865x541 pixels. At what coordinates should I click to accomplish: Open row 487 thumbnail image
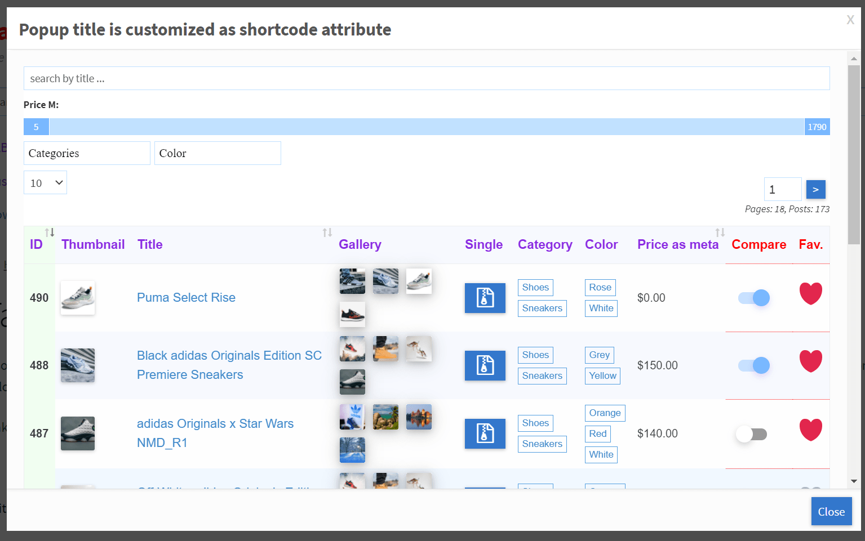[78, 433]
